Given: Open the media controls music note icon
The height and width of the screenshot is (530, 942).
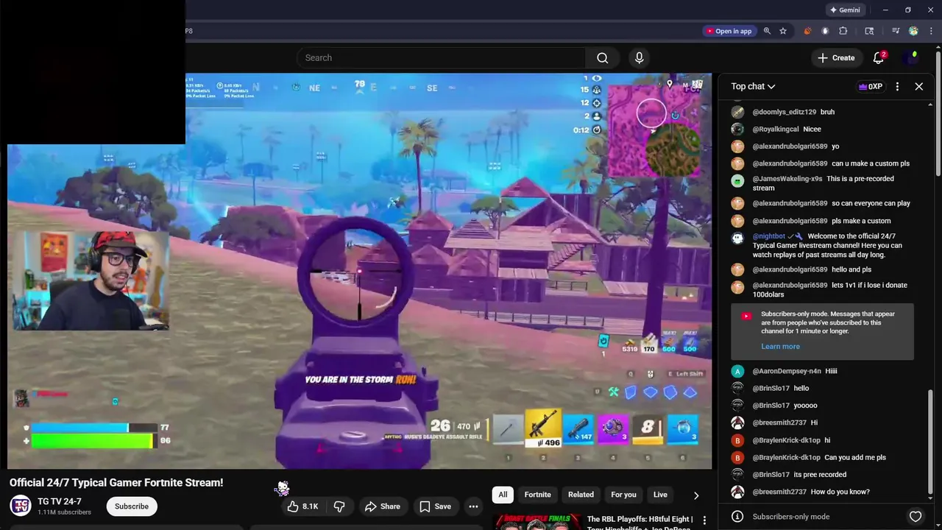Looking at the screenshot, I should [896, 31].
